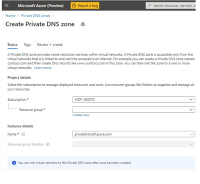The width and height of the screenshot is (200, 184).
Task: Go to Home breadcrumb
Action: pos(10,15)
